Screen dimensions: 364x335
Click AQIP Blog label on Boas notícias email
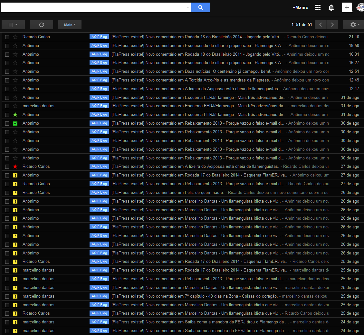[x=99, y=71]
